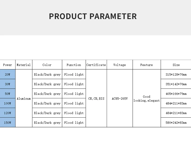Click the Material column header

[24, 65]
